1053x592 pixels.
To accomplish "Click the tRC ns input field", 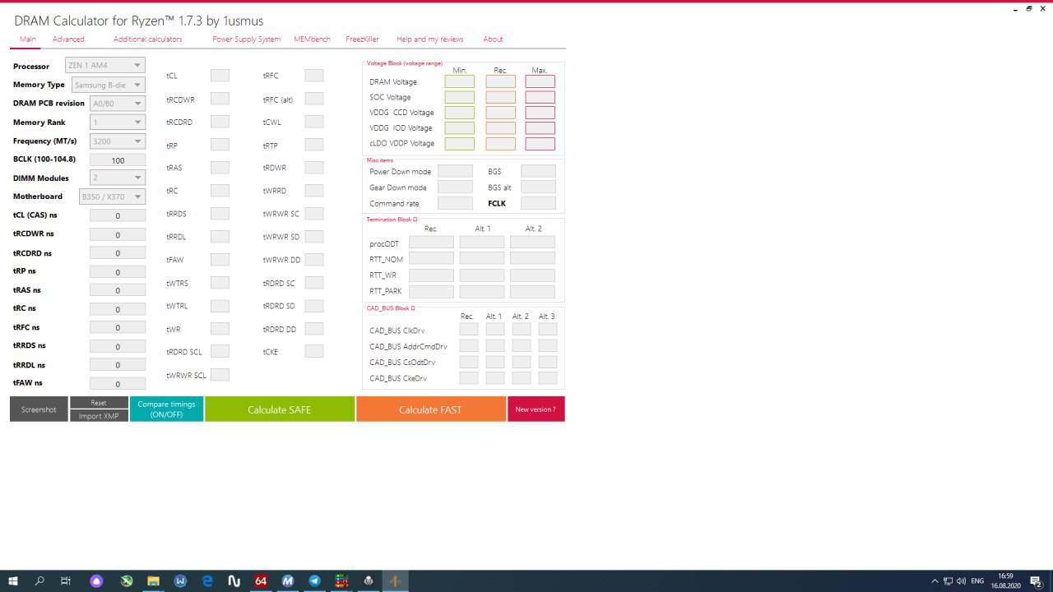I will click(118, 309).
